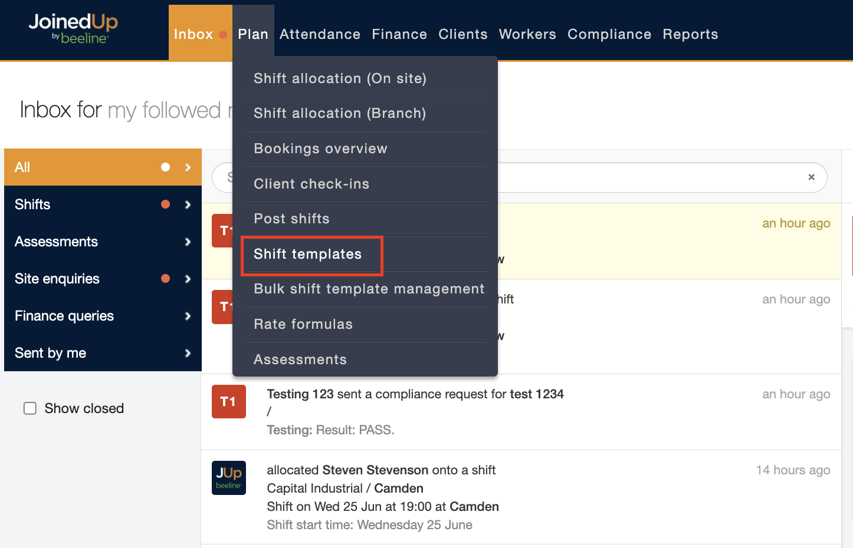The height and width of the screenshot is (548, 853).
Task: Choose Rate formulas menu entry
Action: coord(303,324)
